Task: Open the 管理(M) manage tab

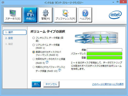Action: pos(46,15)
